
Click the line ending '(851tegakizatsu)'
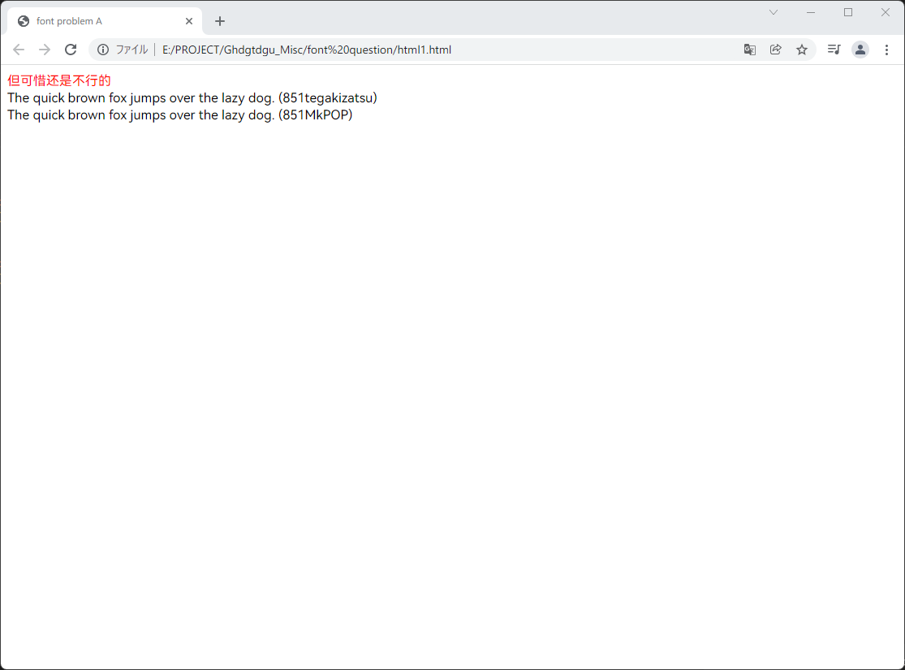192,97
